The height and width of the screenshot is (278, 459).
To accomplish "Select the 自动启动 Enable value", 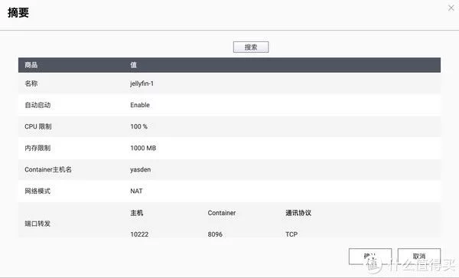I will (x=140, y=105).
